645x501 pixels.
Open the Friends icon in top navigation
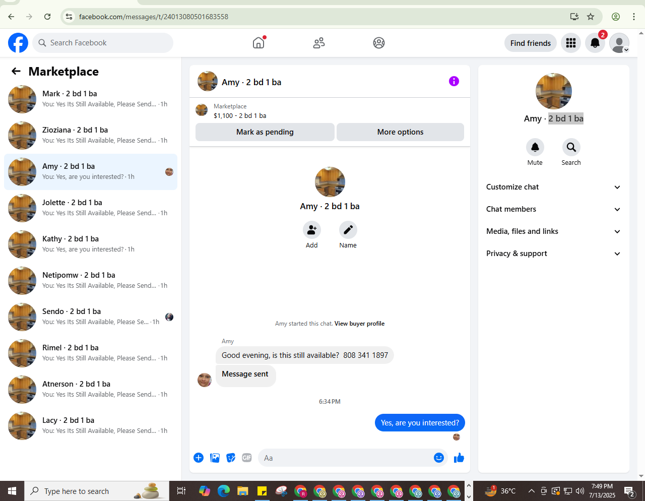(x=319, y=43)
